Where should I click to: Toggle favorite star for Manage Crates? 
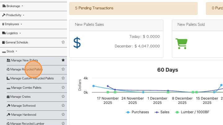click(63, 96)
